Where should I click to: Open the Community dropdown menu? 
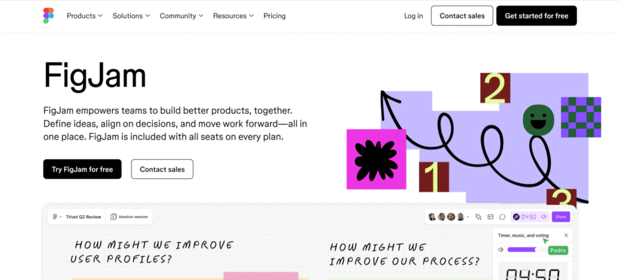click(x=182, y=16)
